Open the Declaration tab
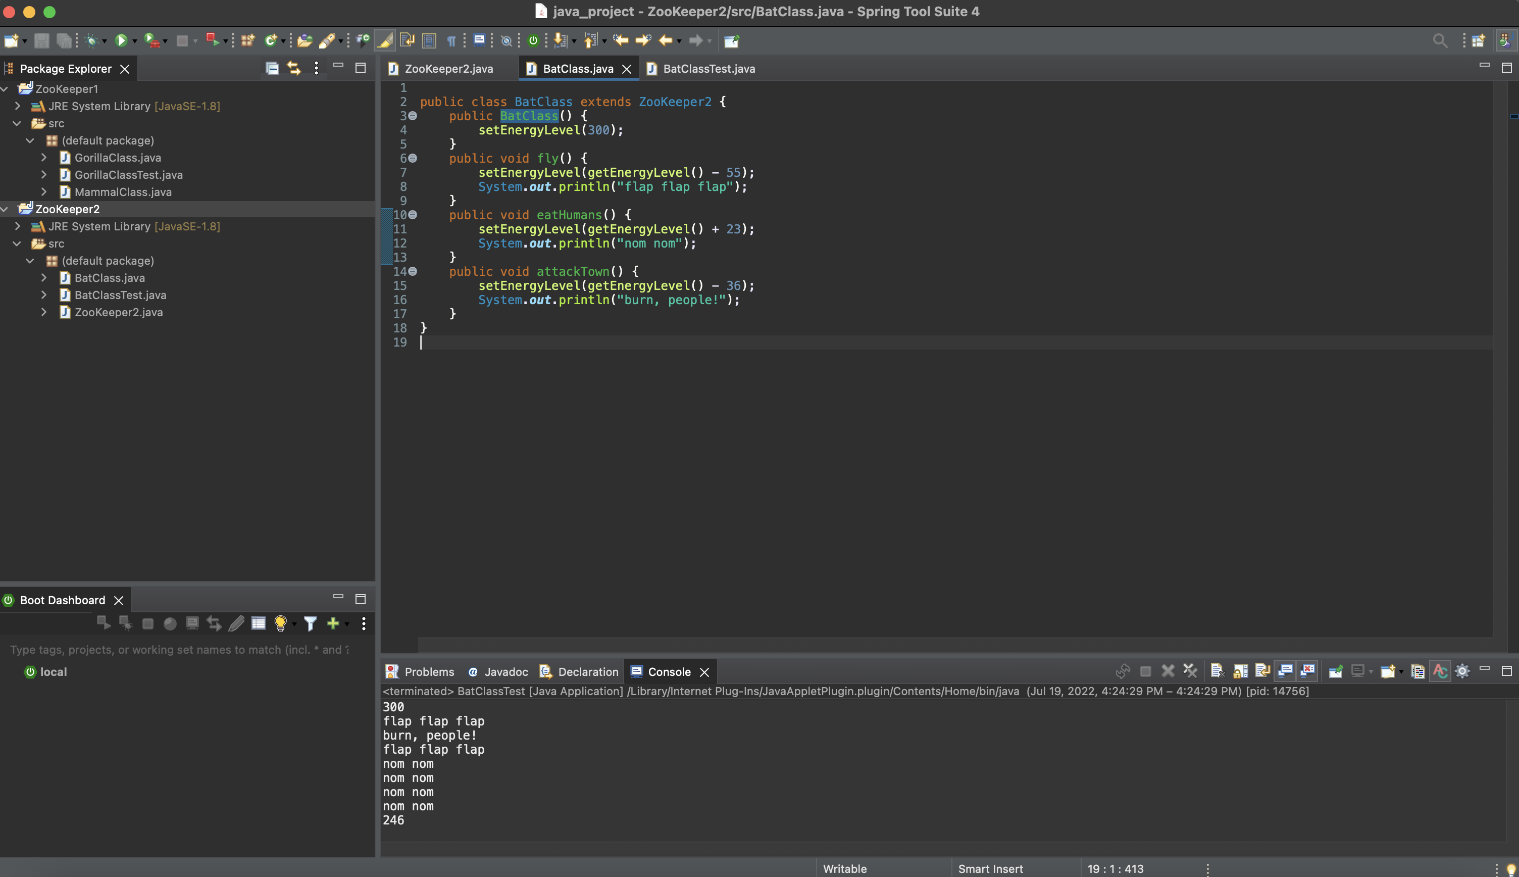 (579, 671)
